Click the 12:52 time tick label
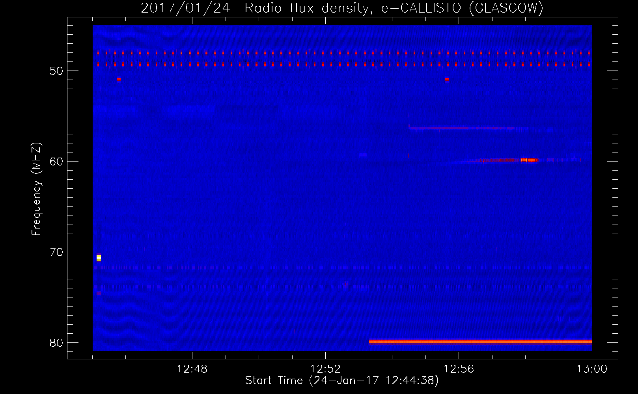Screen dimensions: 638x394 click(325, 369)
